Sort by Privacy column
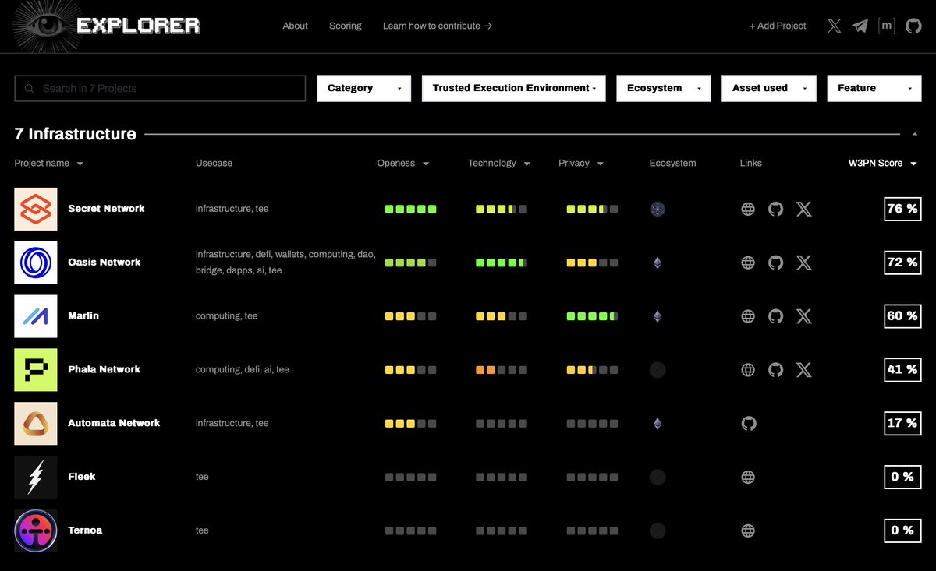Viewport: 936px width, 571px height. 581,163
